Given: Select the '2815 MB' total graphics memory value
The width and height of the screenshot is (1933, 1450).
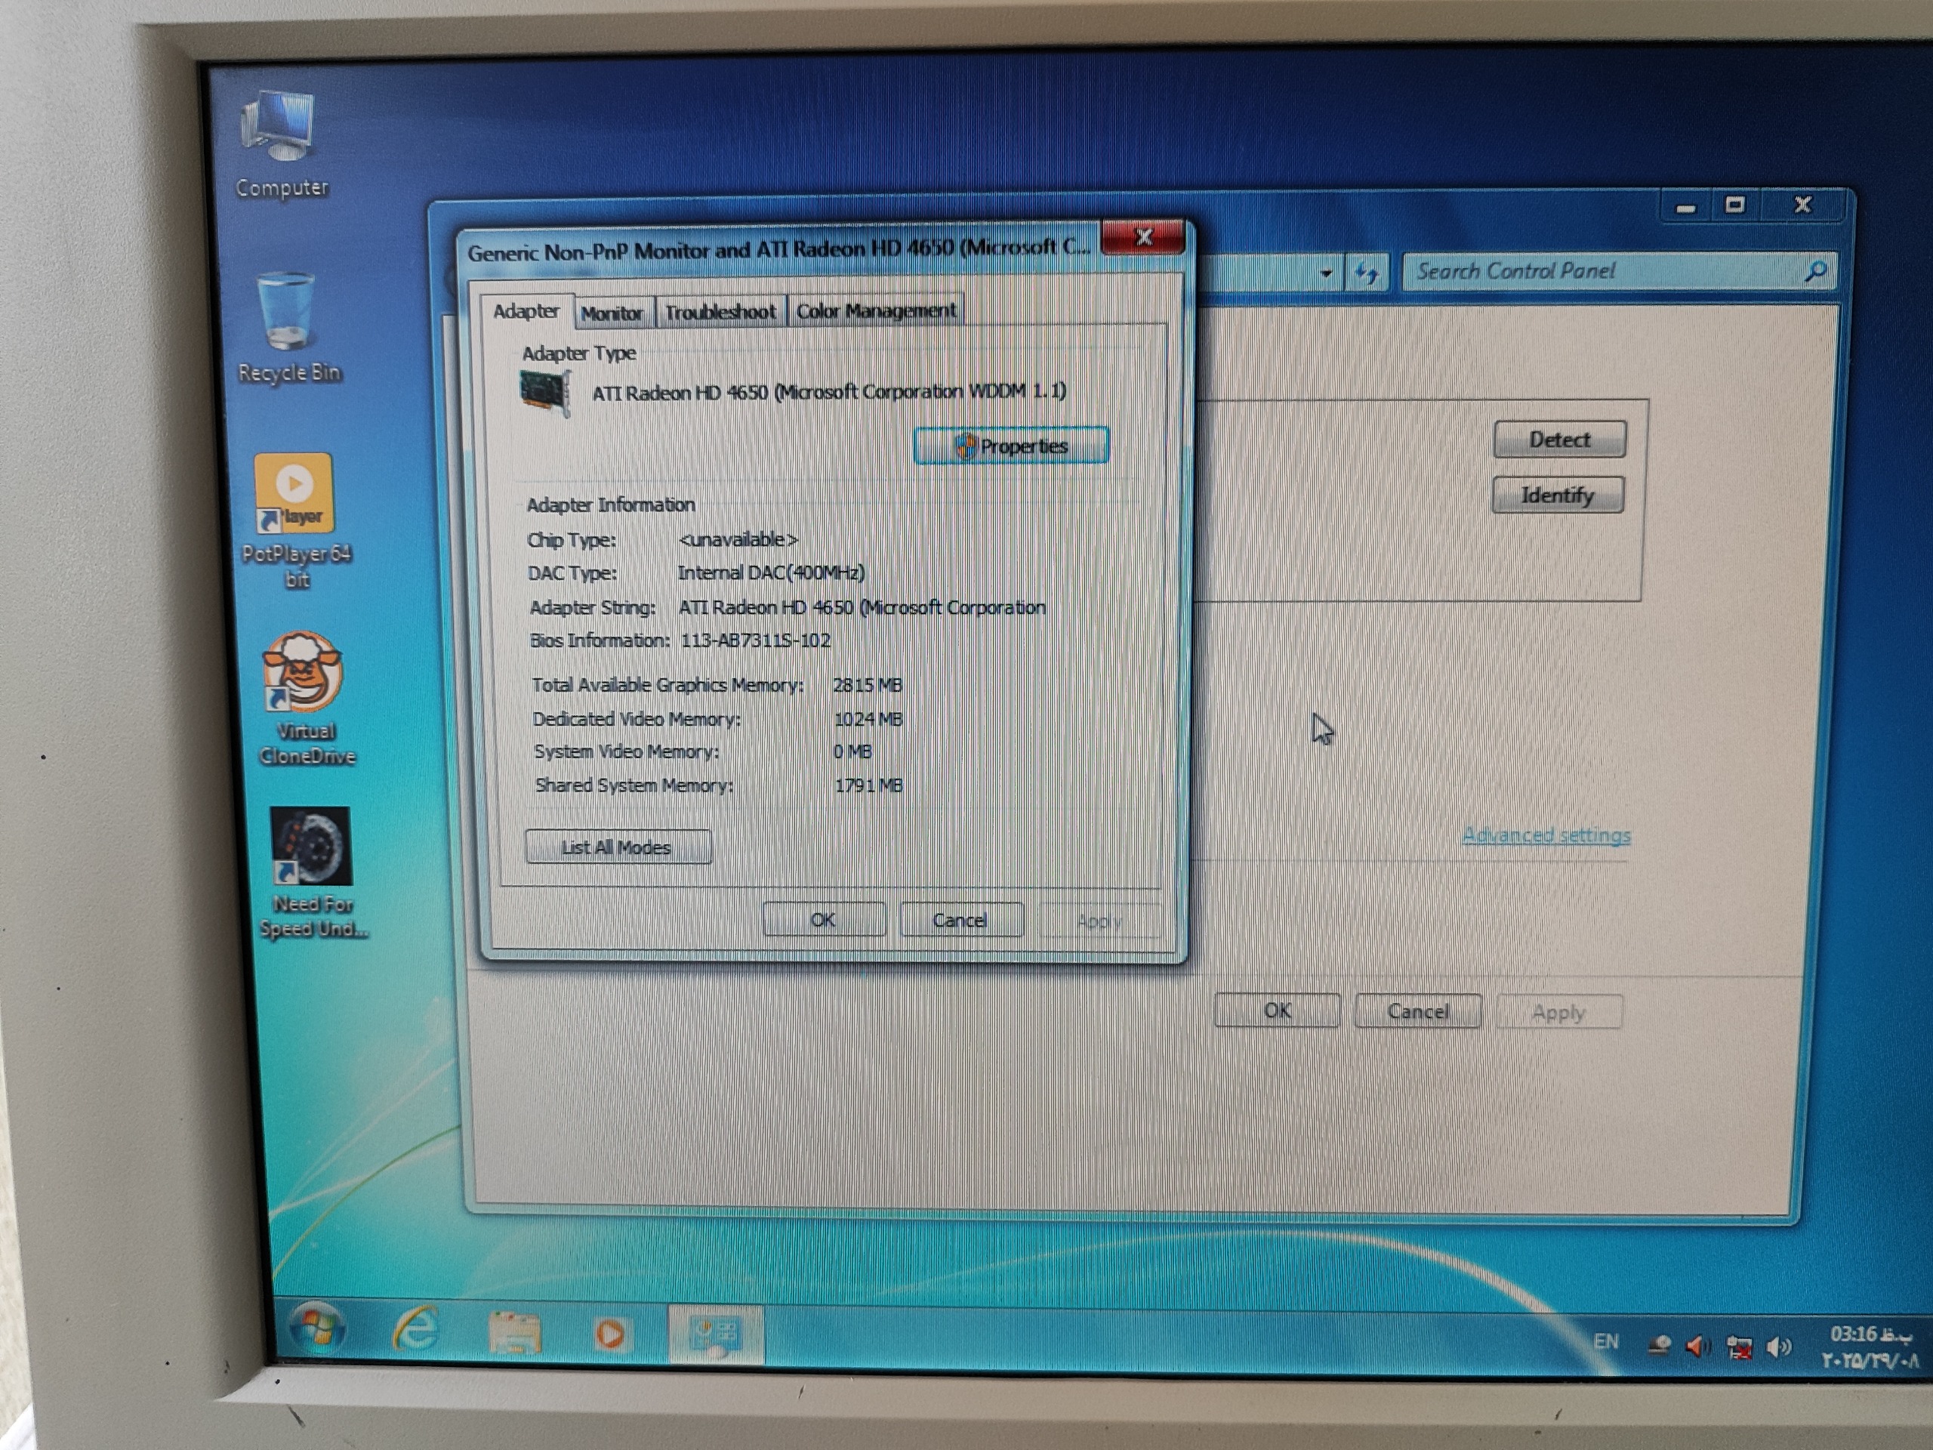Looking at the screenshot, I should pos(868,685).
